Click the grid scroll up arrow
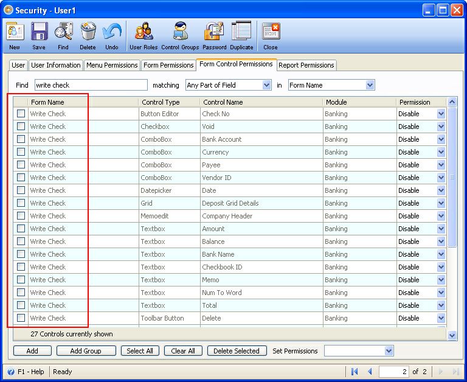The height and width of the screenshot is (382, 467). [452, 102]
